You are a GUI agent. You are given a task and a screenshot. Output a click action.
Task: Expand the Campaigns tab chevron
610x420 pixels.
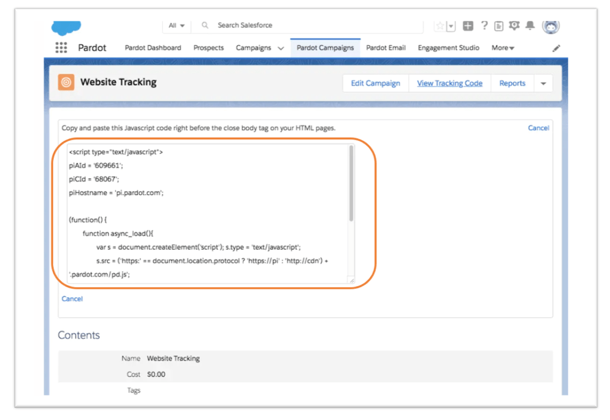point(281,48)
